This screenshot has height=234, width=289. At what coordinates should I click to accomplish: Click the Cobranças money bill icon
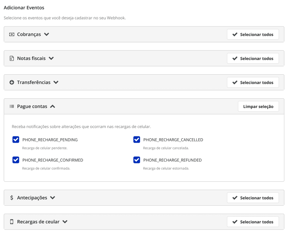tap(12, 34)
